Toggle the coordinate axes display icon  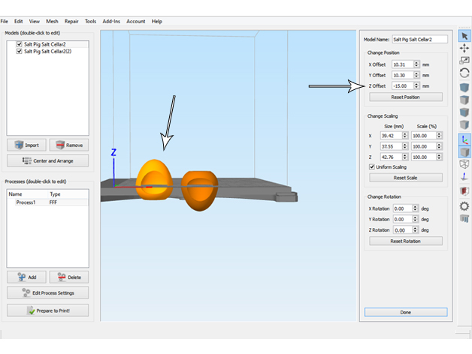click(x=464, y=139)
